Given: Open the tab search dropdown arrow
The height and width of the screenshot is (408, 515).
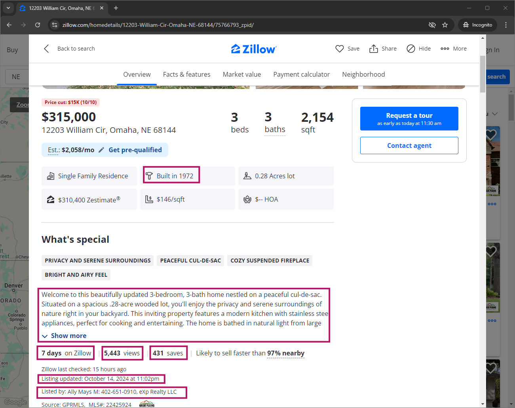Looking at the screenshot, I should click(x=8, y=8).
